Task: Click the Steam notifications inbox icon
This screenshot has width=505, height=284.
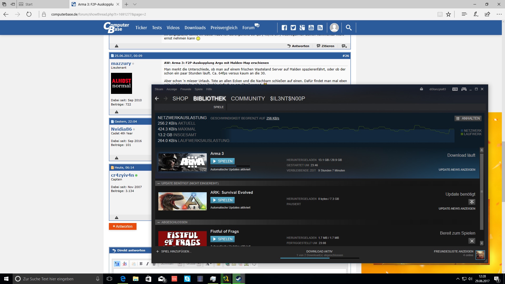Action: click(421, 89)
